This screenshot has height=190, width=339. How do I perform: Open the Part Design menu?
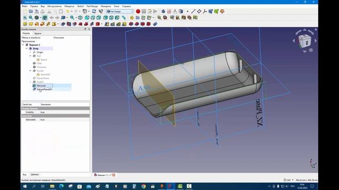point(92,6)
